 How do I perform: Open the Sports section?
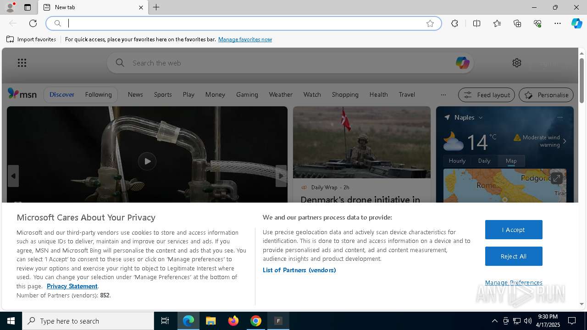163,94
